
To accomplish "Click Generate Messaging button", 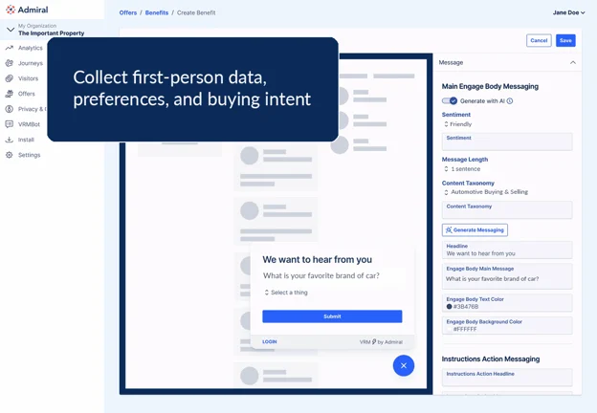I will click(475, 229).
